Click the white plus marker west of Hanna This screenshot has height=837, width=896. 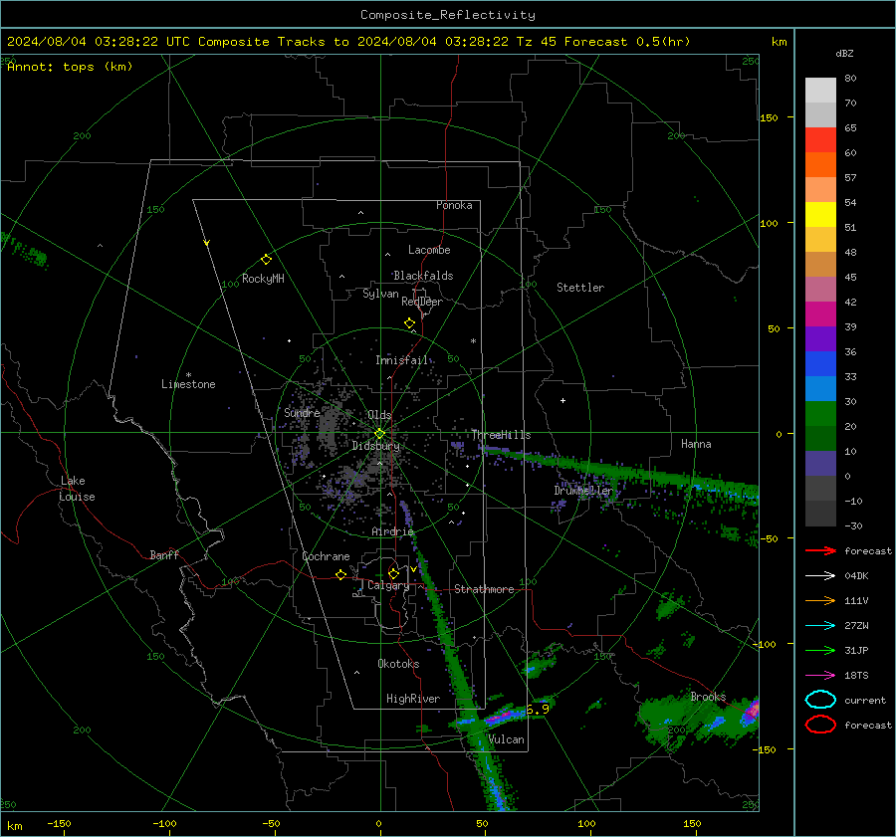562,400
